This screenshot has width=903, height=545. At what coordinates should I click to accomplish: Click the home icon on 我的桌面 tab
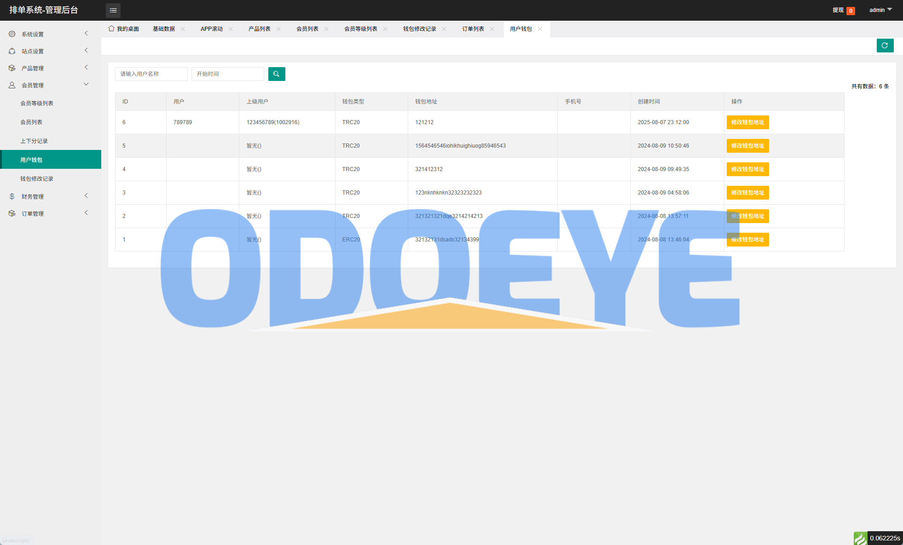[x=111, y=29]
